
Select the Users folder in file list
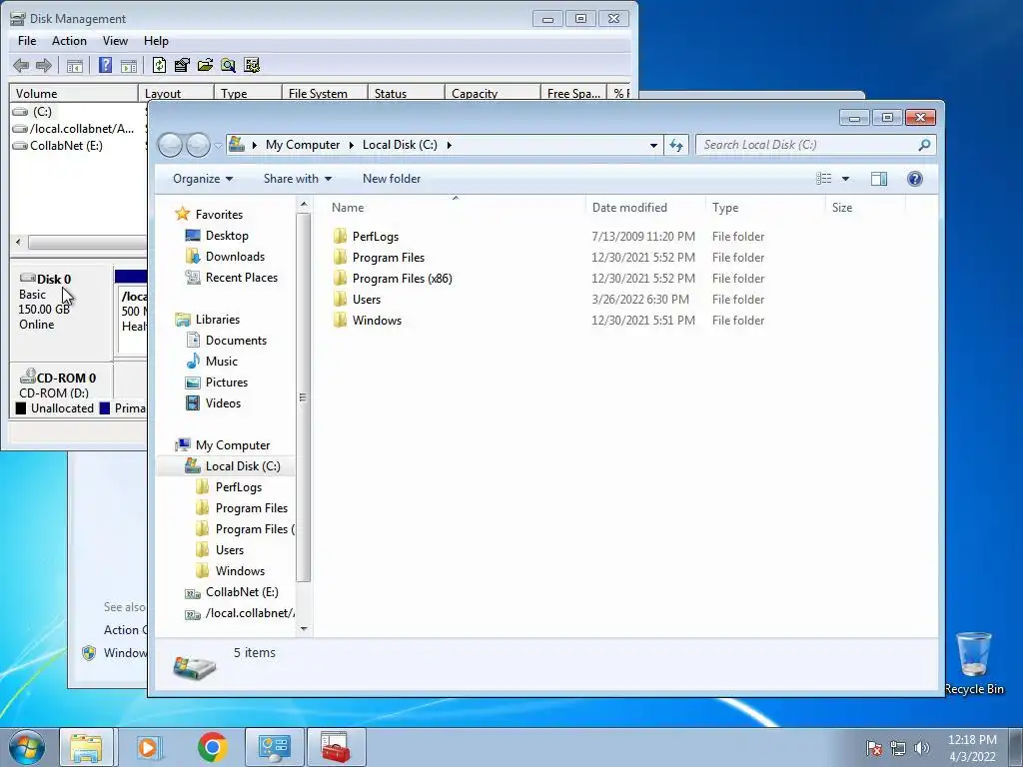pos(366,300)
